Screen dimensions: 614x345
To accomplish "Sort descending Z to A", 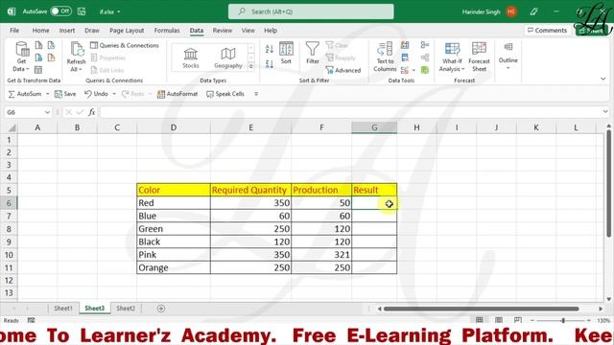I will click(x=270, y=64).
